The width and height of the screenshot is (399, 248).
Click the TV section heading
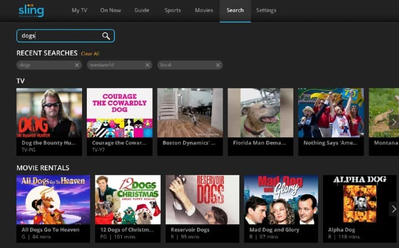(x=21, y=81)
